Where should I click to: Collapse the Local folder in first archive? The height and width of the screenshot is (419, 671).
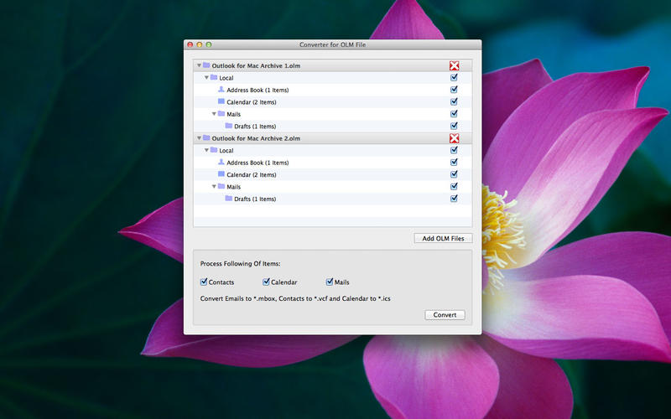(x=206, y=78)
